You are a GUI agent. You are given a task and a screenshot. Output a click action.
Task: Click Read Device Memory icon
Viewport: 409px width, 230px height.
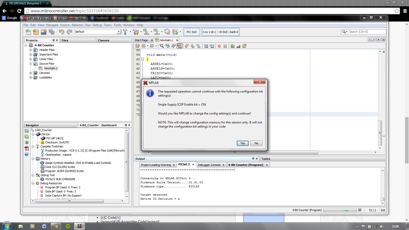pos(156,32)
